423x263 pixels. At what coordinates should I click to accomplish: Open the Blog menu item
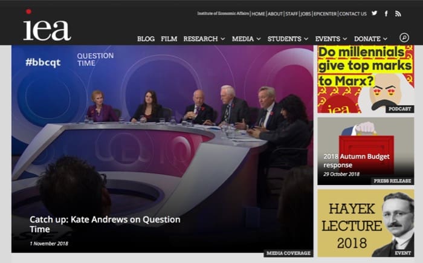tap(146, 39)
